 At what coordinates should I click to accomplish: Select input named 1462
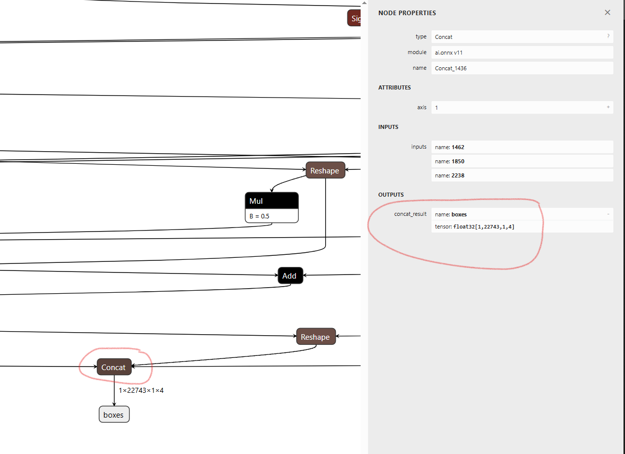tap(522, 147)
